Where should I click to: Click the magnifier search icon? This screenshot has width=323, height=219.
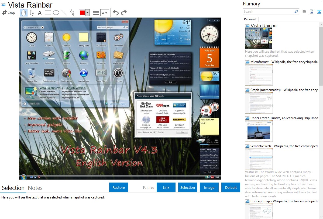pos(296,12)
